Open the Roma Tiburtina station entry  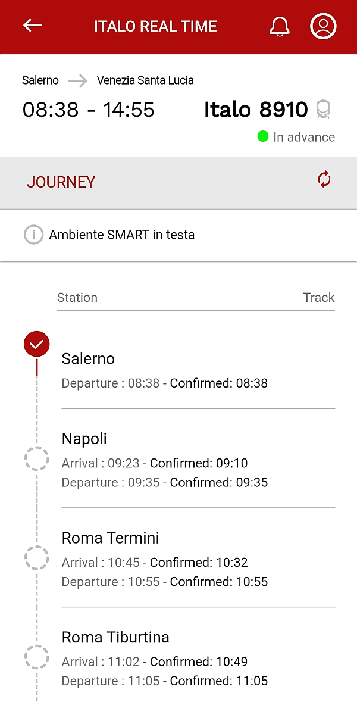pyautogui.click(x=115, y=638)
